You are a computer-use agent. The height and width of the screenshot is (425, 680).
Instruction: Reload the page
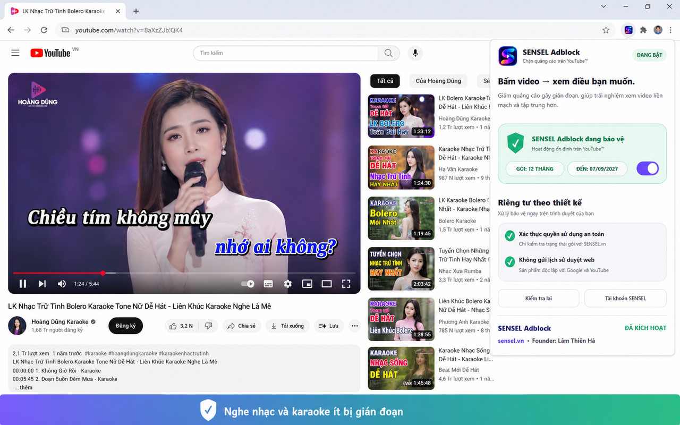point(44,30)
